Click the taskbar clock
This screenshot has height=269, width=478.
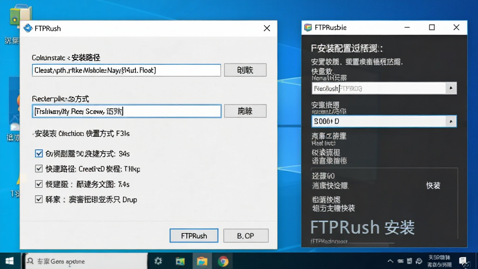(x=439, y=261)
